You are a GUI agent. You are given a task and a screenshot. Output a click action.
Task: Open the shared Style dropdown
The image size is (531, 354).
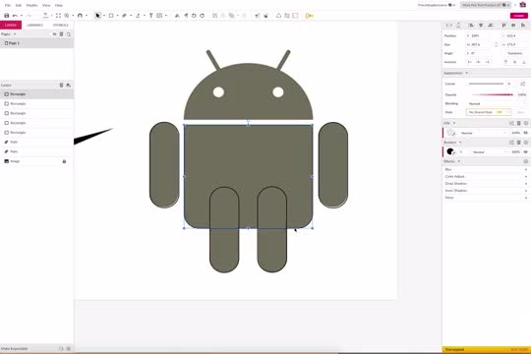[489, 112]
